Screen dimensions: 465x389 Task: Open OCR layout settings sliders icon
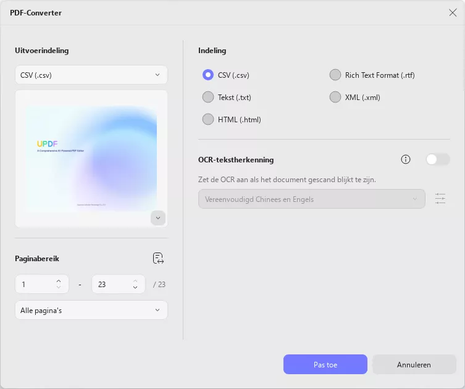[440, 199]
